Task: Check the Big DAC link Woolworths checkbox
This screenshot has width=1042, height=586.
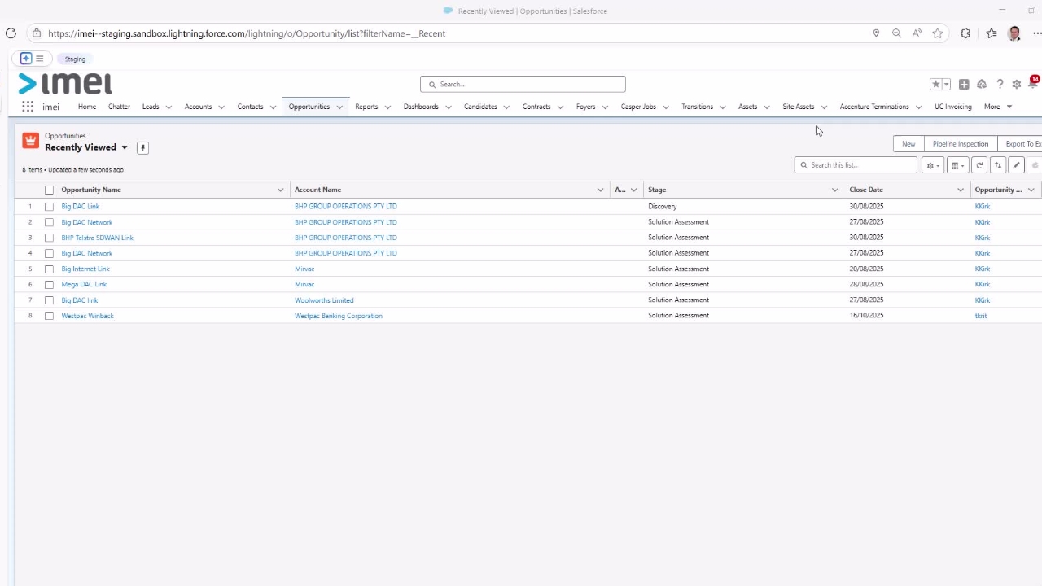Action: (x=49, y=300)
